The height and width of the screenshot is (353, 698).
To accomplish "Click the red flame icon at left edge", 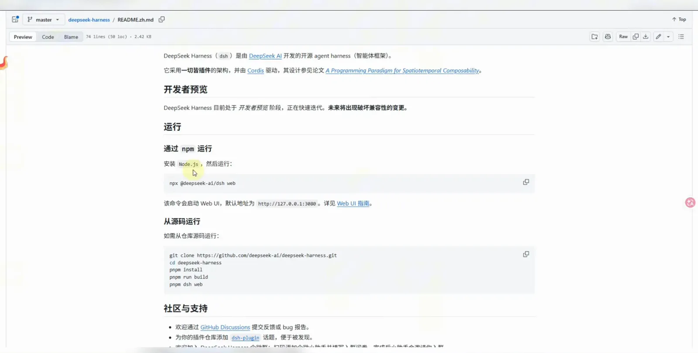I will point(4,63).
